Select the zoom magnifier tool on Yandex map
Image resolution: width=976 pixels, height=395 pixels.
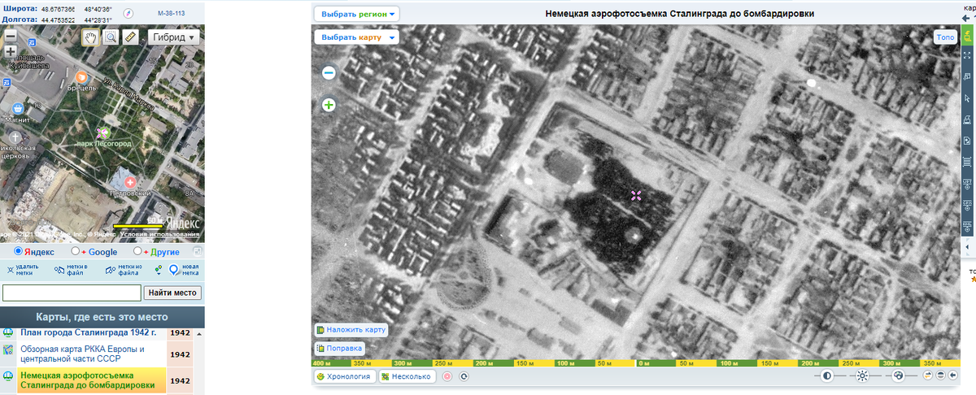point(110,37)
